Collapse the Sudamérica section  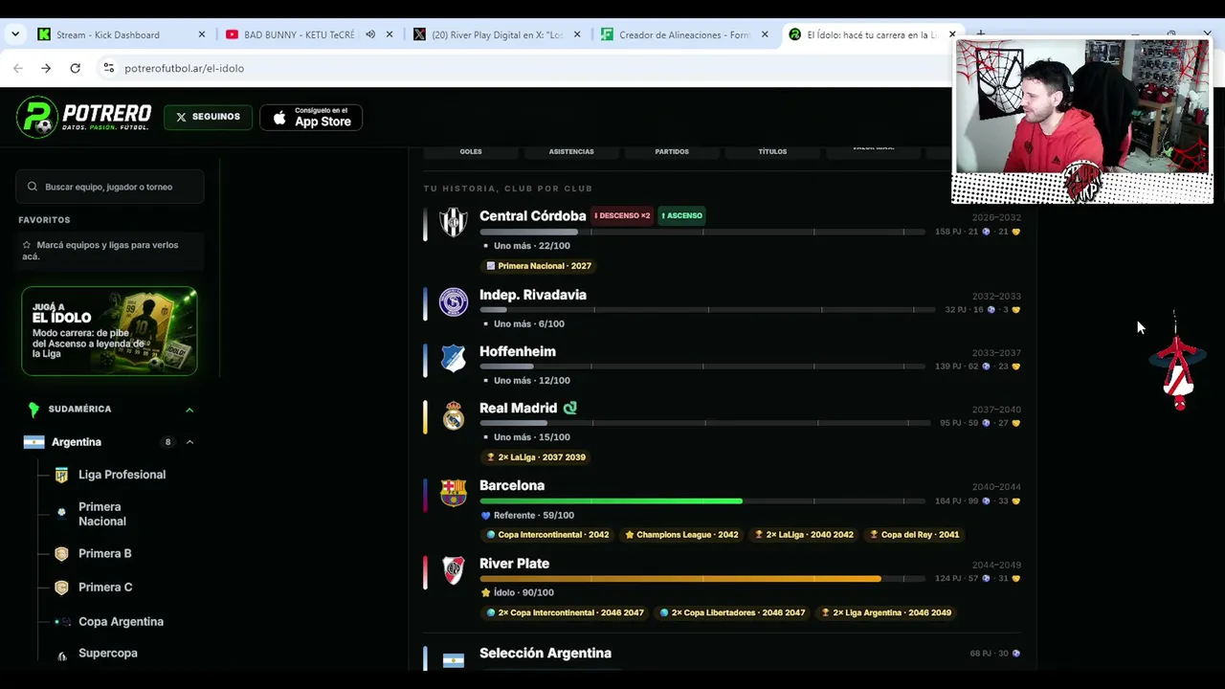coord(189,410)
